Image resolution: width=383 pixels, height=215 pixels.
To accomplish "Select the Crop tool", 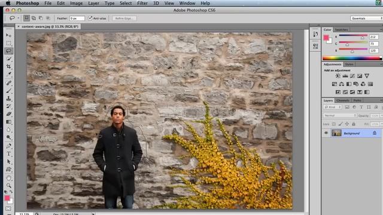I will [x=8, y=66].
